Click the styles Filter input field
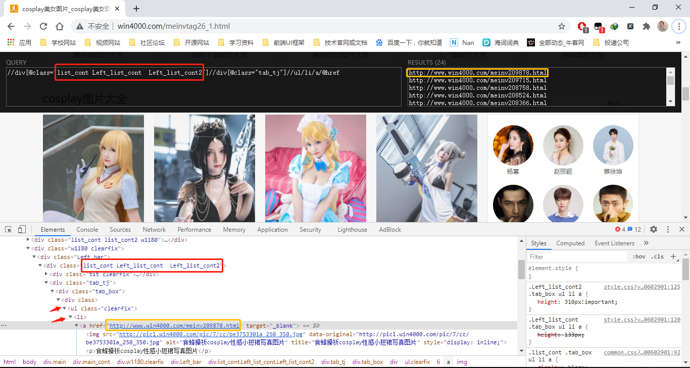 pos(578,256)
